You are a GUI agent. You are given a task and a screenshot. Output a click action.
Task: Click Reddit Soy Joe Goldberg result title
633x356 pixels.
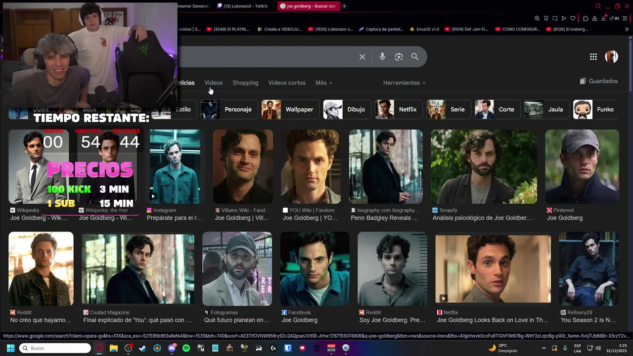[392, 320]
